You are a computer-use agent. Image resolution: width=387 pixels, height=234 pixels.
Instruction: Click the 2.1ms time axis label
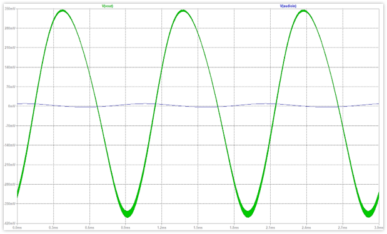click(x=270, y=228)
